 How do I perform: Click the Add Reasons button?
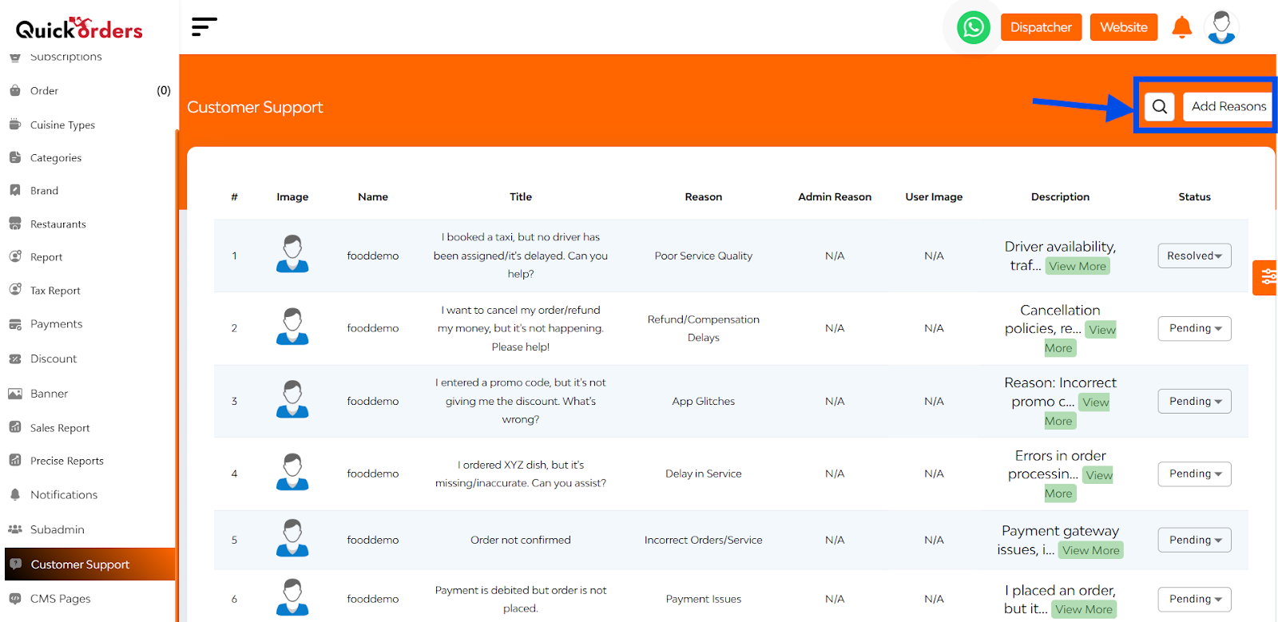(1228, 106)
